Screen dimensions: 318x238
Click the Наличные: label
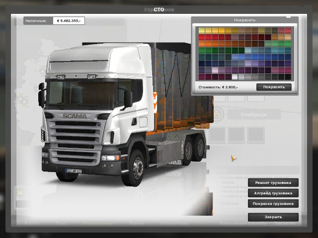[x=36, y=21]
